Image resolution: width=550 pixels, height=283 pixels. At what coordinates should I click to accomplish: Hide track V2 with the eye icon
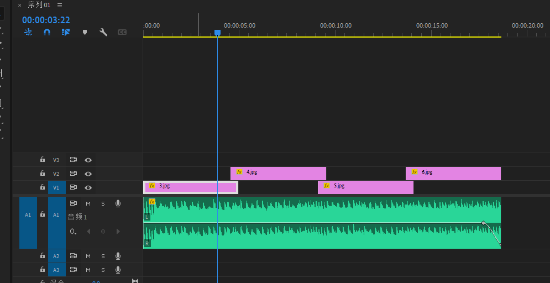point(88,174)
